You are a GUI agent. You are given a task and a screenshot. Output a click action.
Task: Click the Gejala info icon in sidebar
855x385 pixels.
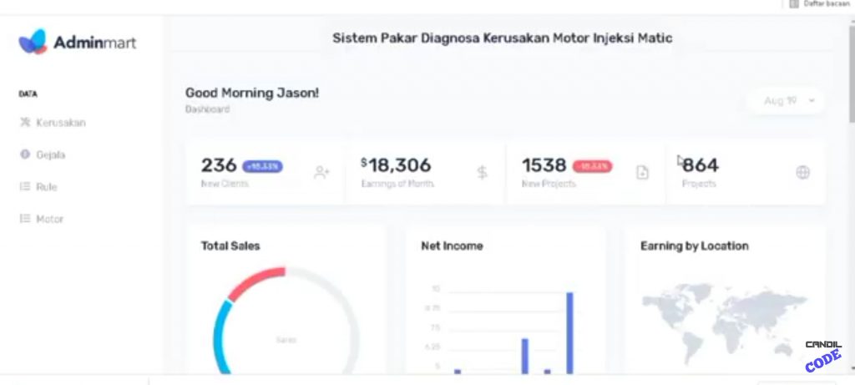[24, 155]
